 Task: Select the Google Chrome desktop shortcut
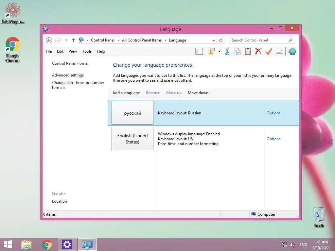tap(13, 50)
